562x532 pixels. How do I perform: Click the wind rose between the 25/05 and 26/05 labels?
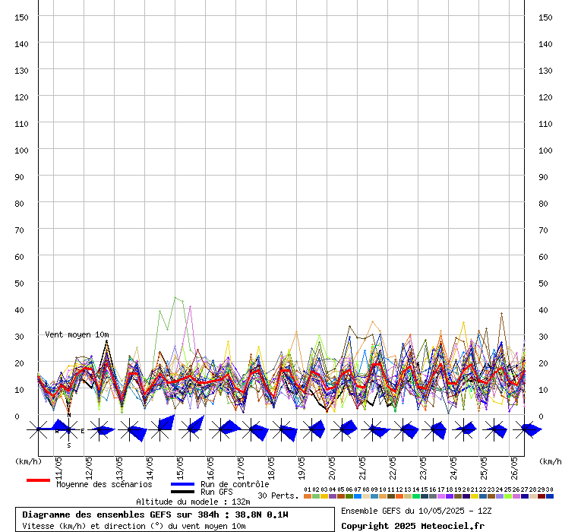(494, 429)
